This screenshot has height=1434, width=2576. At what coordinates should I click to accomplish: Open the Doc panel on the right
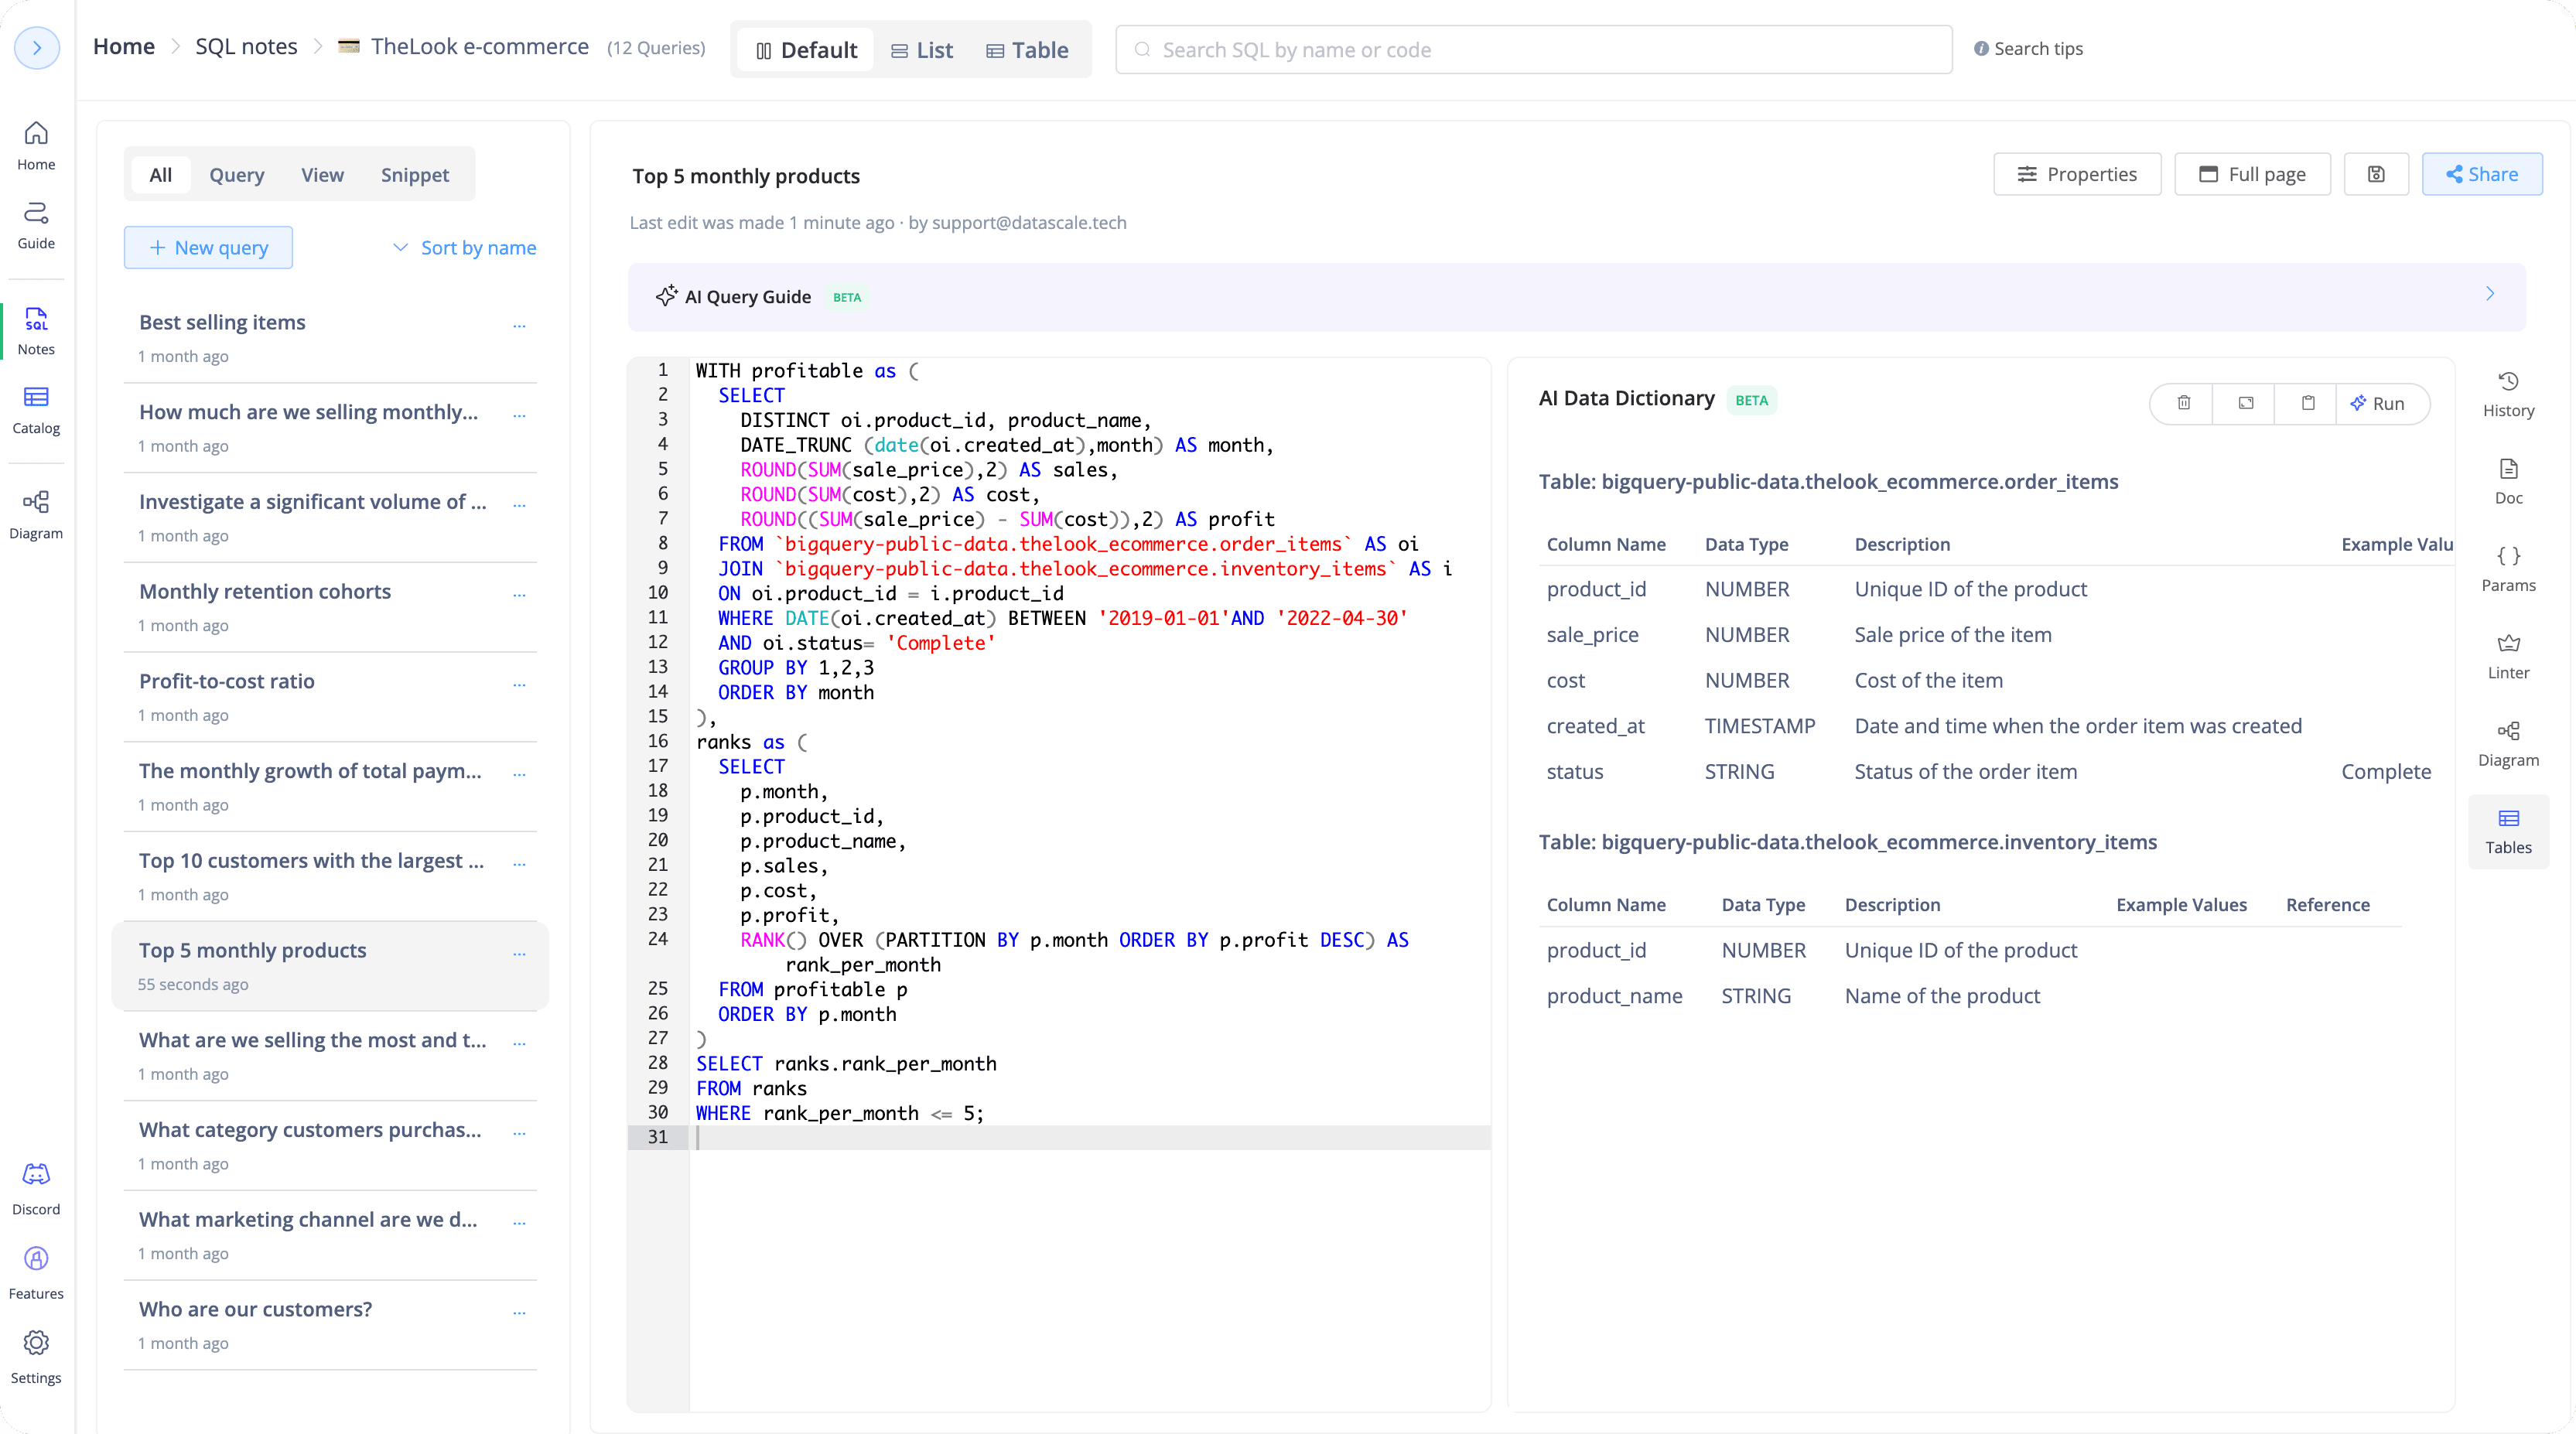[x=2508, y=481]
